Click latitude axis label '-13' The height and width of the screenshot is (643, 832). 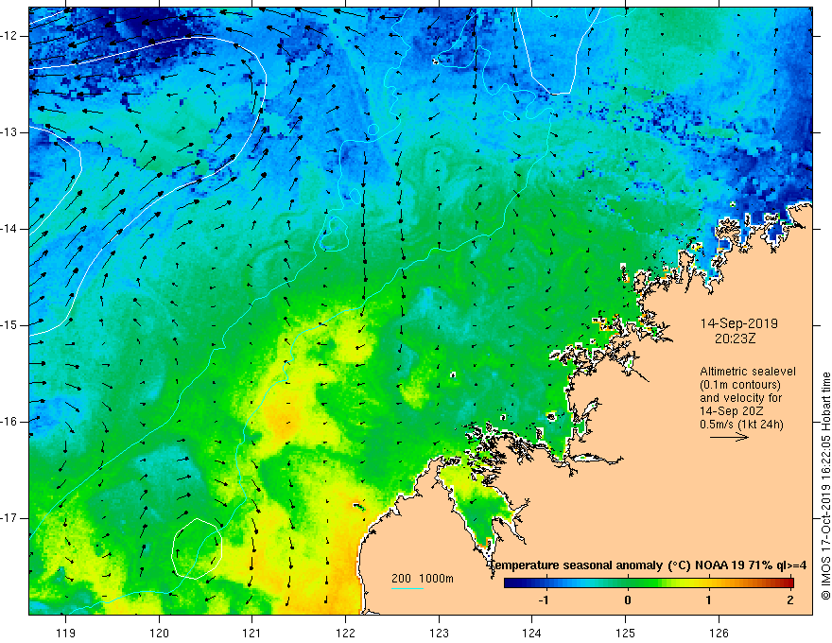pyautogui.click(x=9, y=132)
